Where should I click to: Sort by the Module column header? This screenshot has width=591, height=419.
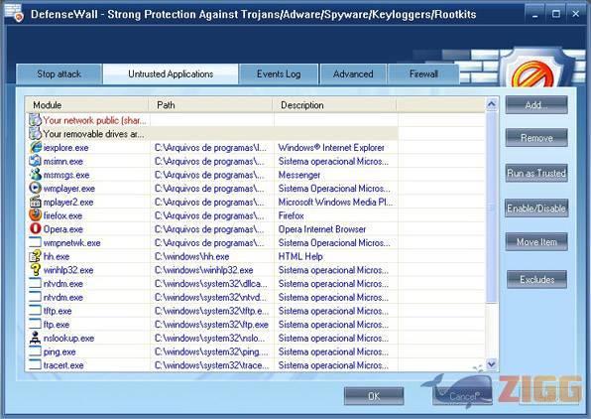pos(86,105)
